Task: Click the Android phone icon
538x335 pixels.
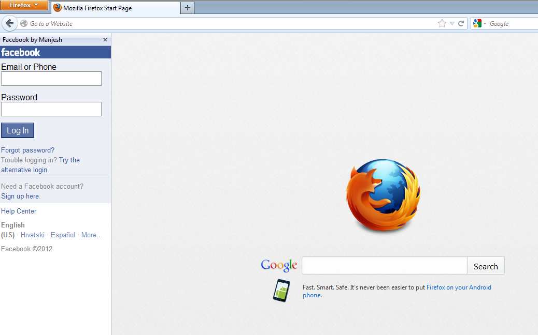Action: click(x=281, y=291)
